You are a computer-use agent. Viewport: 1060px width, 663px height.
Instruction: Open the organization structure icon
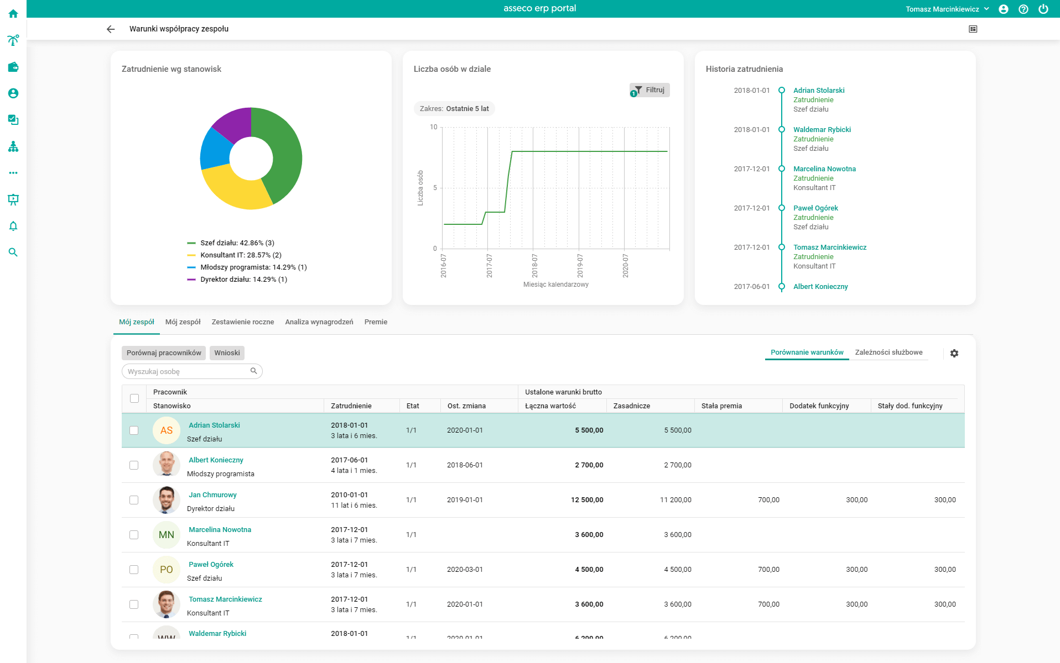point(13,146)
